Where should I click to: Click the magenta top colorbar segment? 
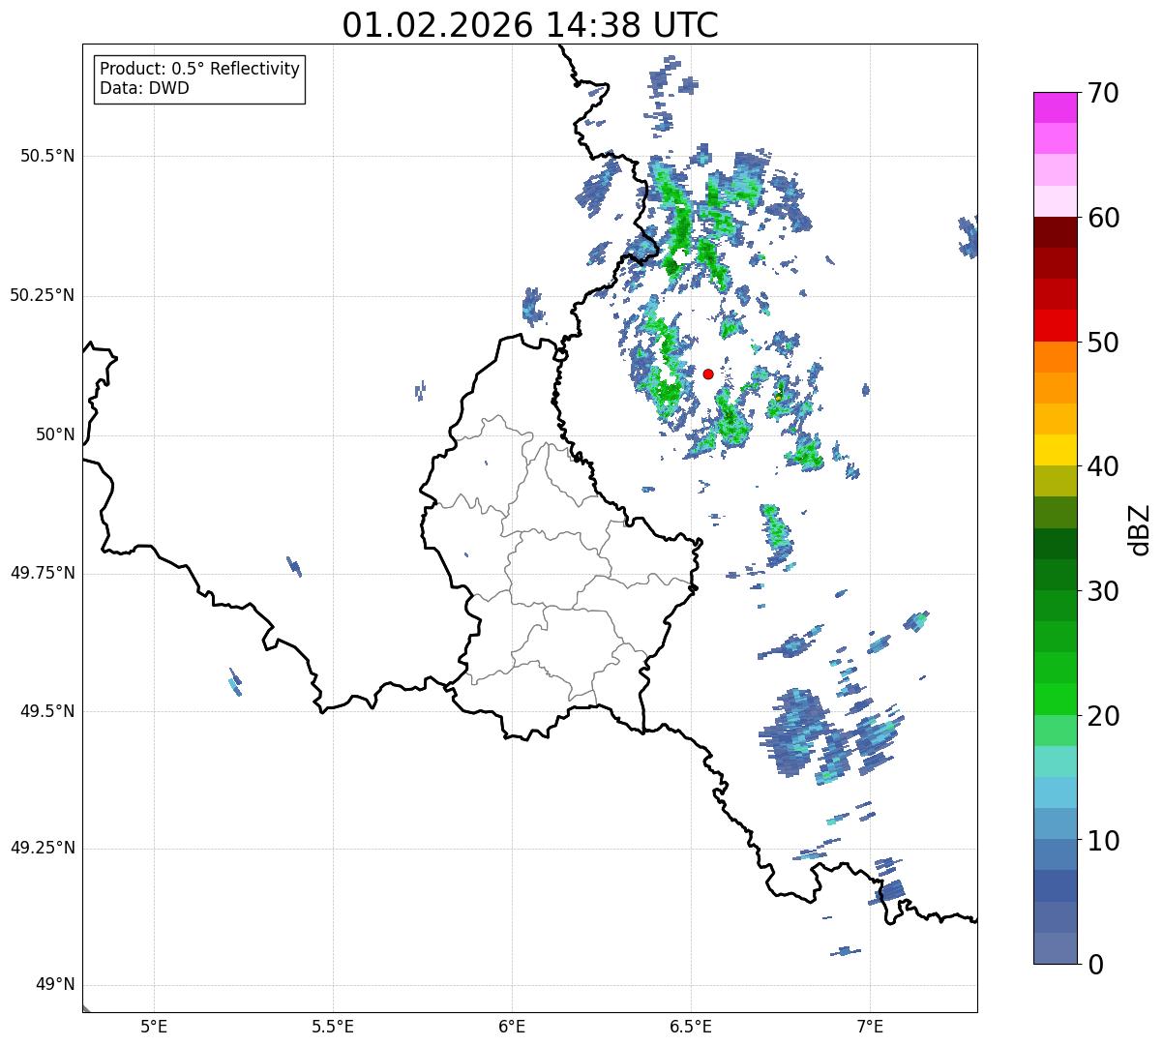(1056, 107)
